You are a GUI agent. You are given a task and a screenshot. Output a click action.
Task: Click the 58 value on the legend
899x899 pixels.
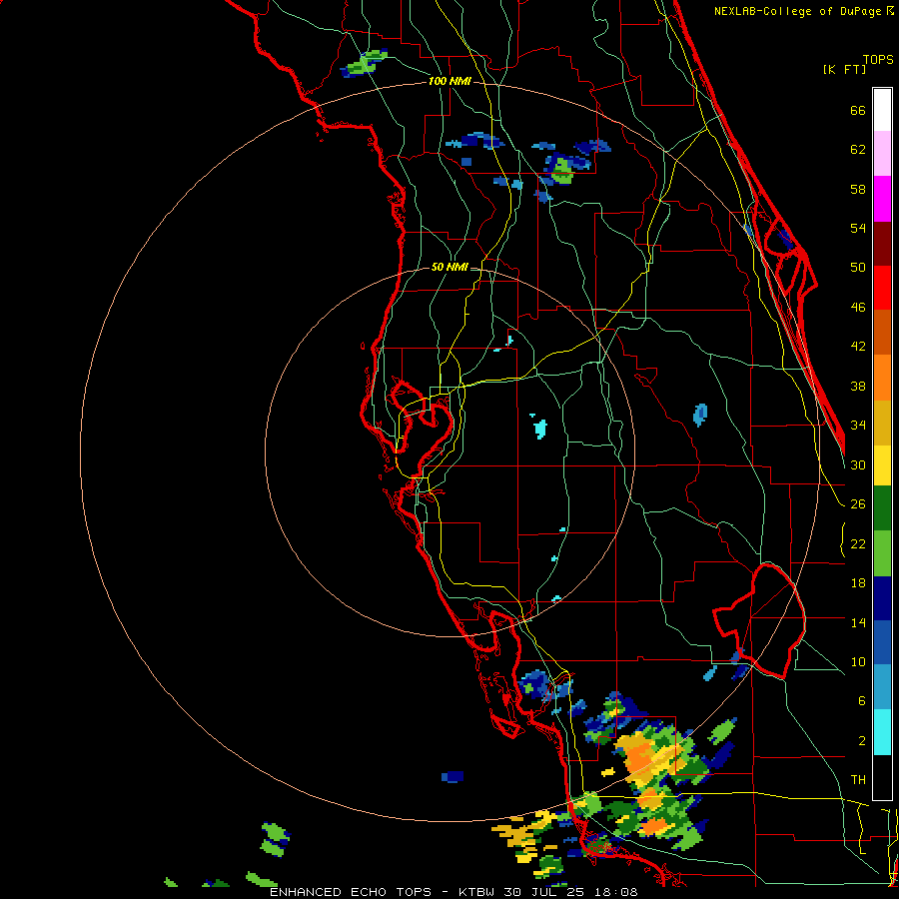point(858,189)
